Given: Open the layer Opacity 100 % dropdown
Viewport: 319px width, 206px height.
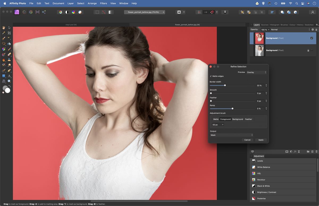Looking at the screenshot, I should [265, 29].
